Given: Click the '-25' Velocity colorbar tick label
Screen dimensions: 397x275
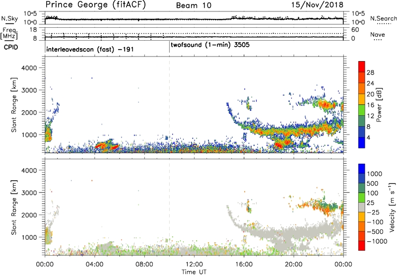Looking at the screenshot, I should [x=373, y=212].
